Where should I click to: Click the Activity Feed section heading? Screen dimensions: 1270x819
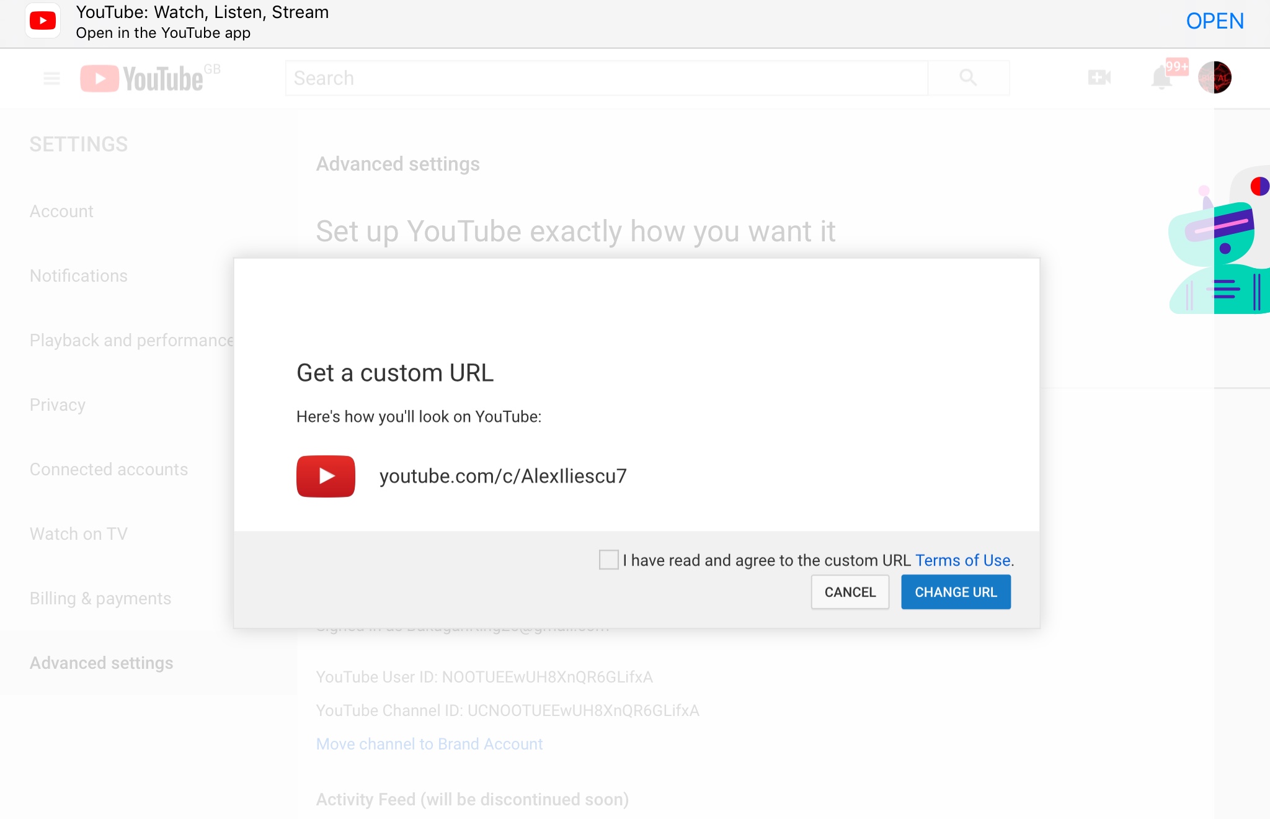[473, 799]
